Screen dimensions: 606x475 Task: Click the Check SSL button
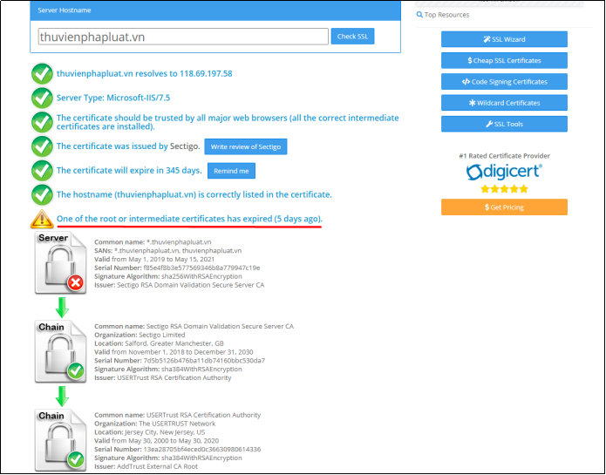(x=352, y=37)
